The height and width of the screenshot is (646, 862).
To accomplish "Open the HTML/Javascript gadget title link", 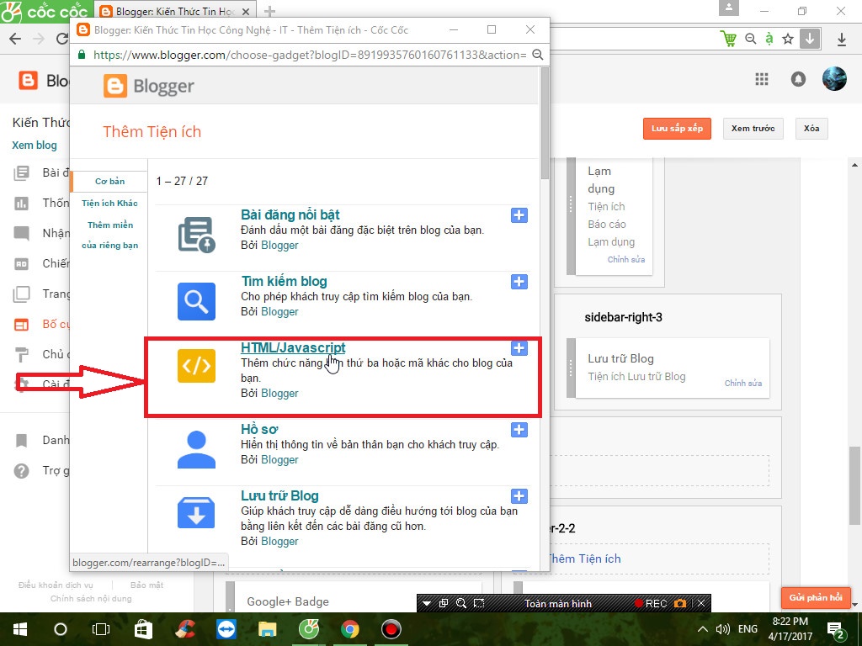I will point(293,347).
